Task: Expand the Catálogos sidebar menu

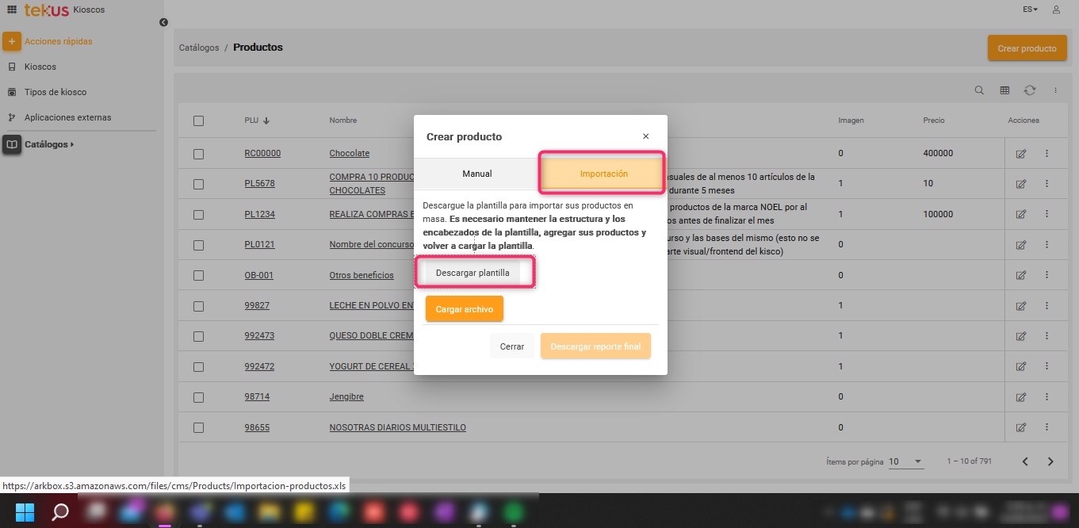Action: pos(49,144)
